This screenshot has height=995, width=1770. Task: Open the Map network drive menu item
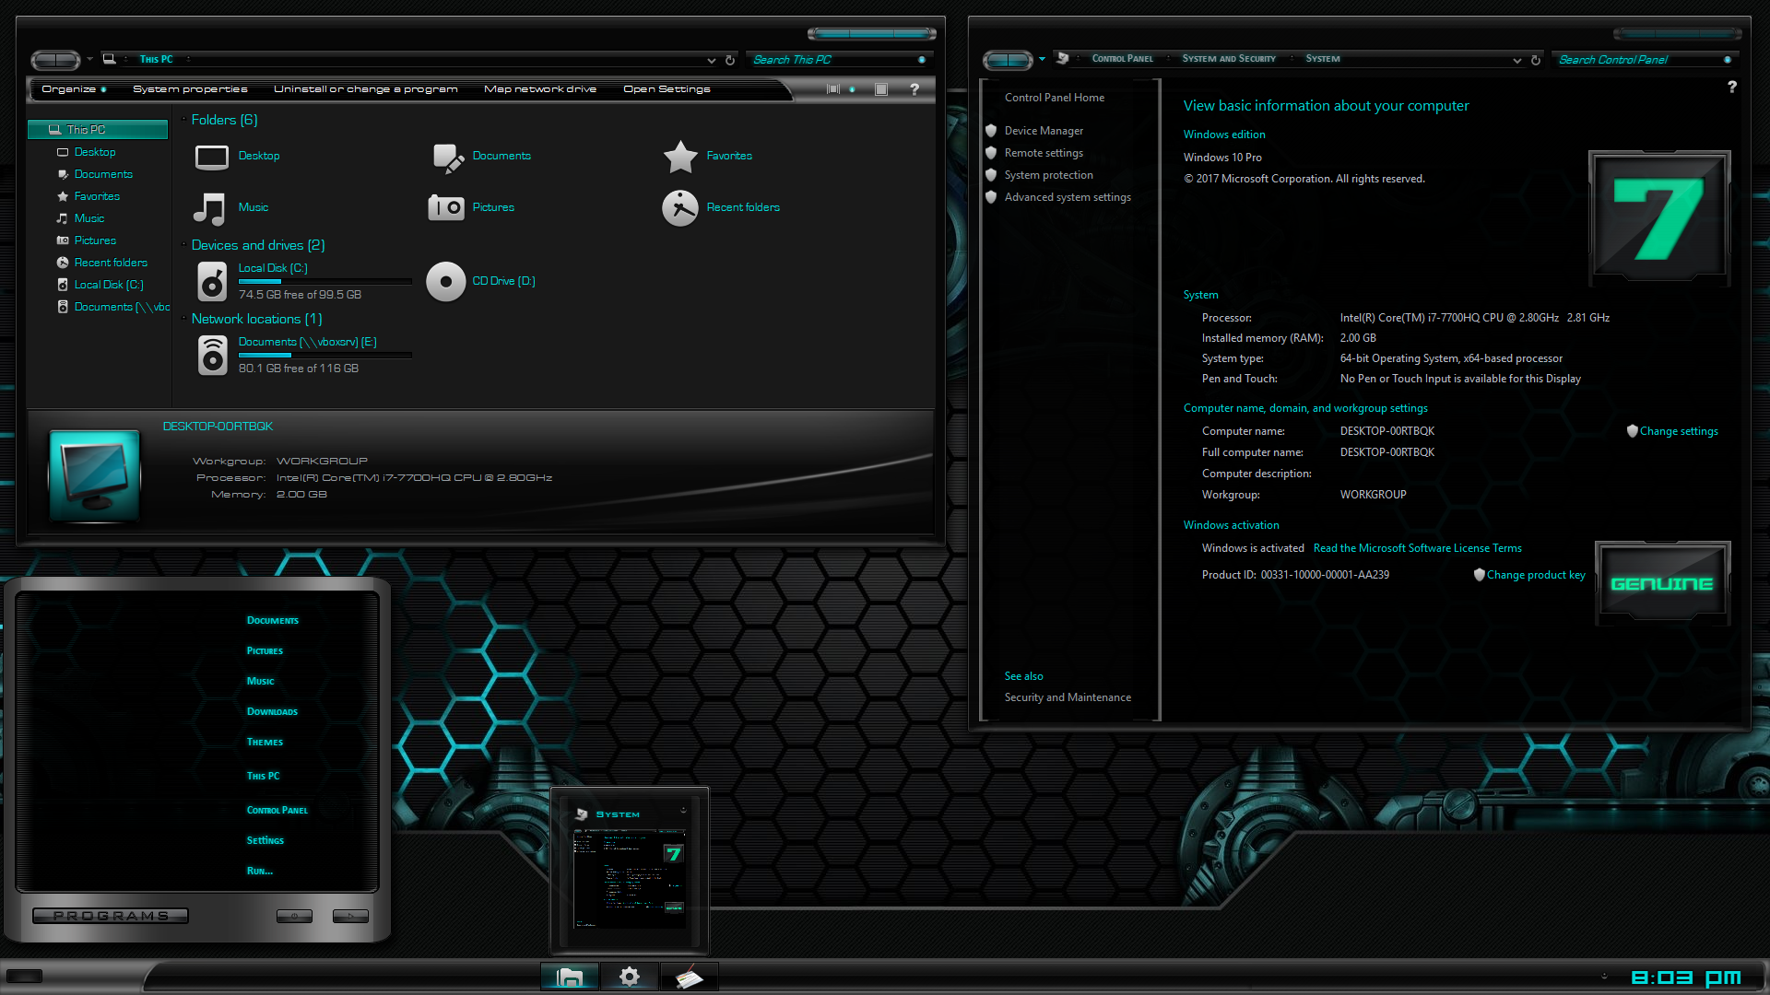539,88
